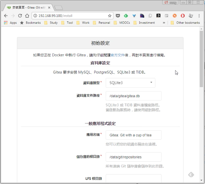View site information icon in address bar

tap(35, 16)
